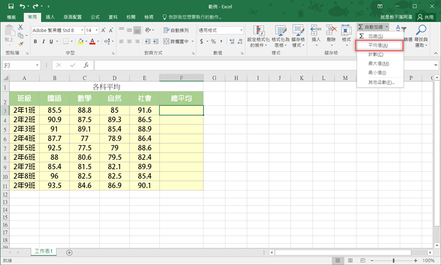Click the Save icon in quick access toolbar
Viewport: 441px width, 265px height.
[x=10, y=6]
